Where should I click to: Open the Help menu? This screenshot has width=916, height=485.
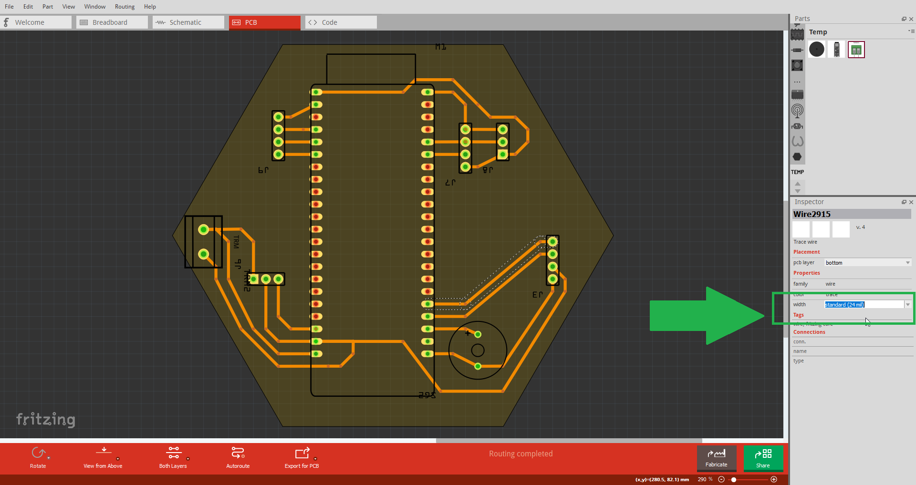pos(150,7)
